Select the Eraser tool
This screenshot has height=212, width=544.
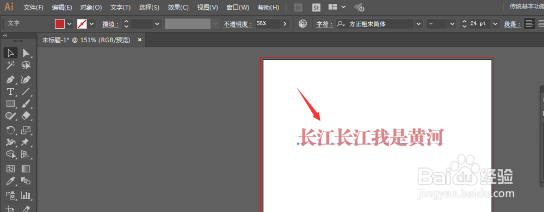pos(26,115)
